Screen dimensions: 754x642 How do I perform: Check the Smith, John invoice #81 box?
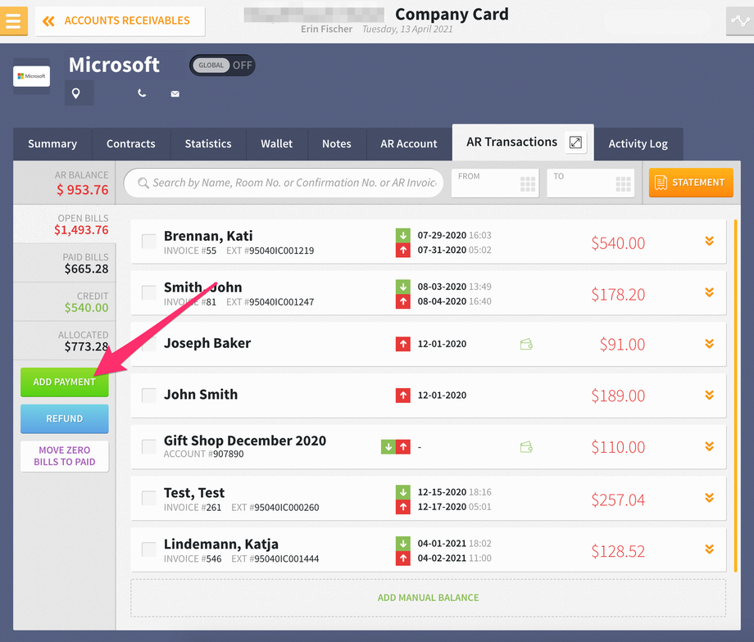point(149,292)
